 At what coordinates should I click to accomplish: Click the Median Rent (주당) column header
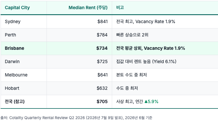pos(88,8)
